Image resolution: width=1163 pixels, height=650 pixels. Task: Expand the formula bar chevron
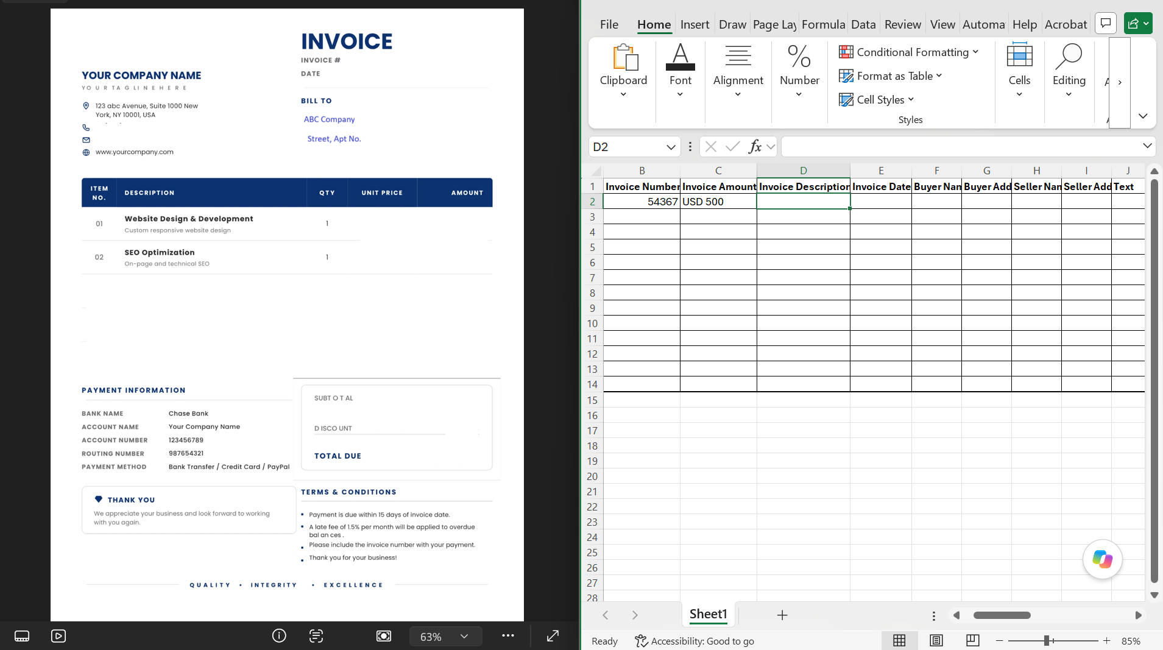pos(1147,146)
